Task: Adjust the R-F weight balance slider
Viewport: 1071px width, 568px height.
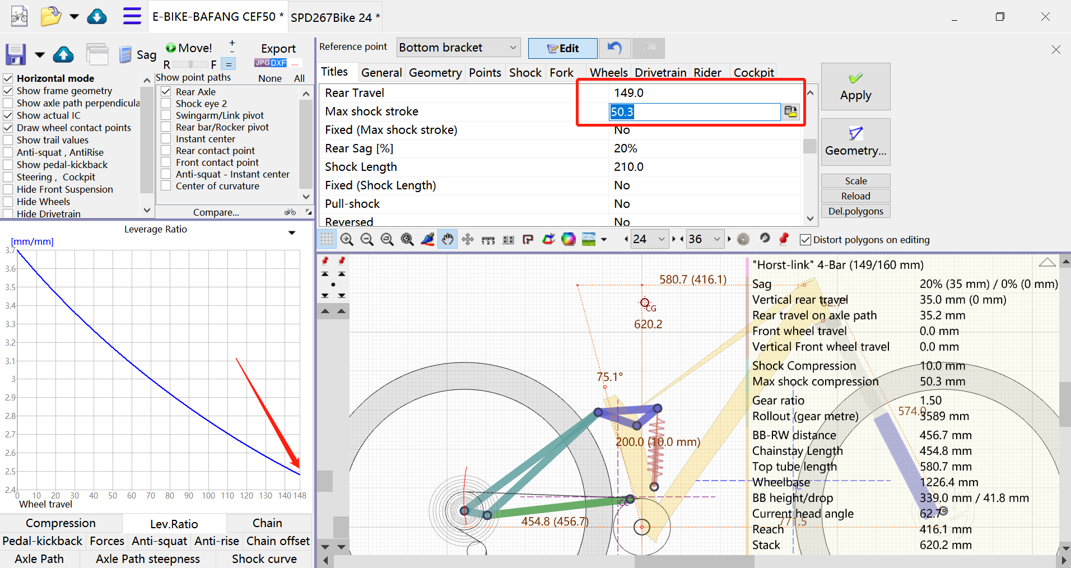Action: 190,64
